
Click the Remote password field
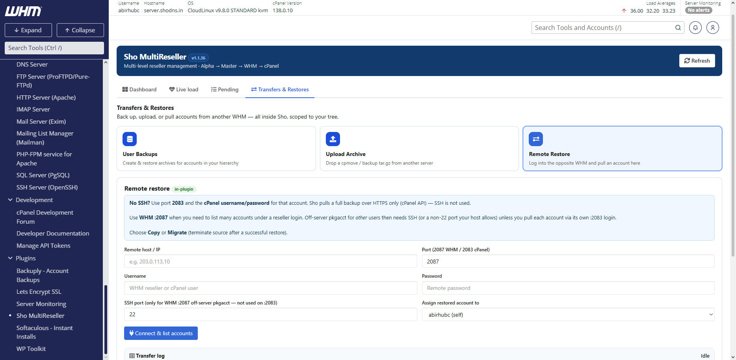click(x=568, y=288)
